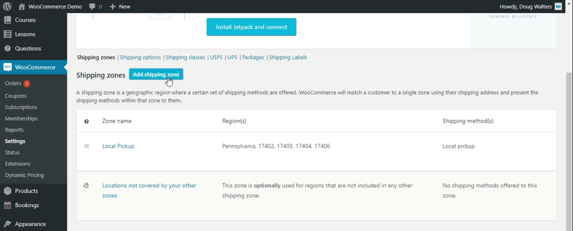
Task: Open Dynamic Pricing submenu
Action: coord(24,175)
